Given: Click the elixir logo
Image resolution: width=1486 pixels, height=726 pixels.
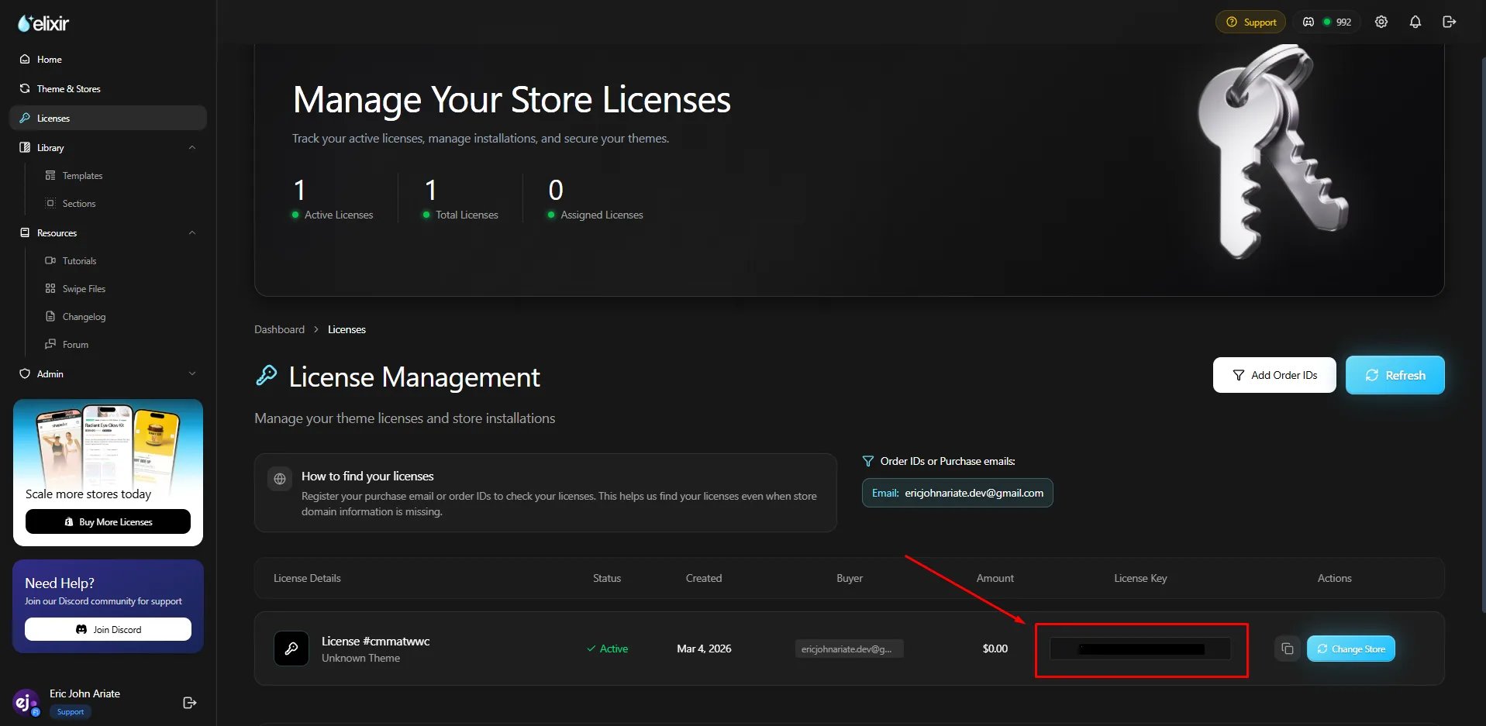Looking at the screenshot, I should coord(43,23).
